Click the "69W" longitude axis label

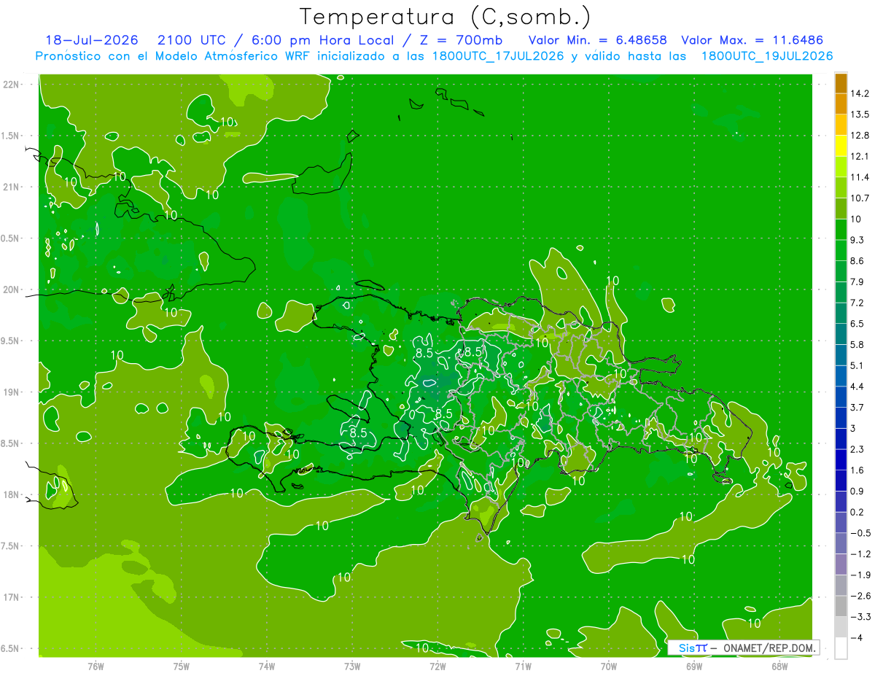click(x=694, y=666)
